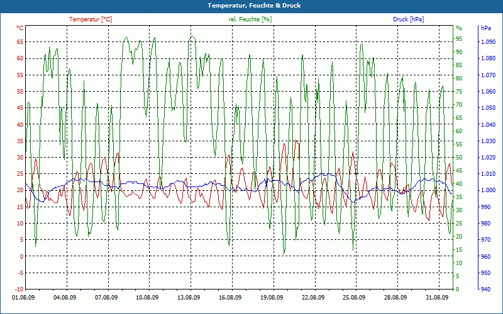Click green humidity axis value 55

[x=459, y=144]
